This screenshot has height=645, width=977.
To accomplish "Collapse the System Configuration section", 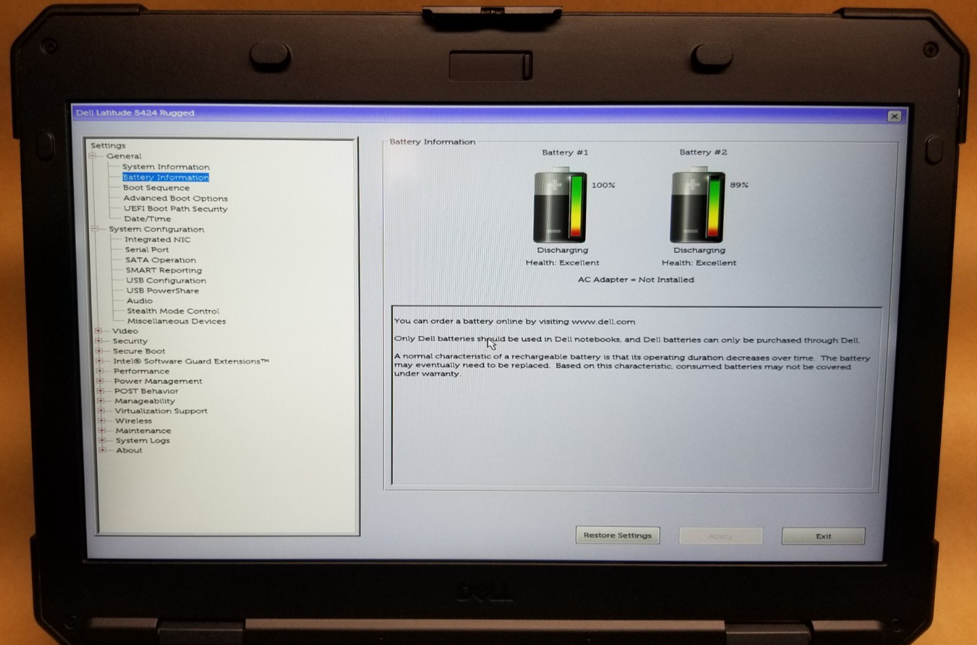I will 95,229.
